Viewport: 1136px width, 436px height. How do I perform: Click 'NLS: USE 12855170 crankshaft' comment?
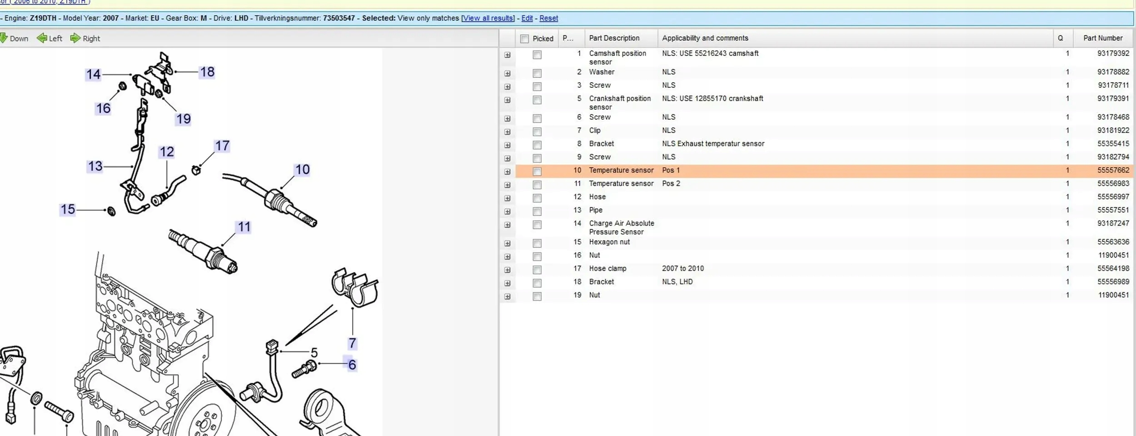(x=712, y=99)
